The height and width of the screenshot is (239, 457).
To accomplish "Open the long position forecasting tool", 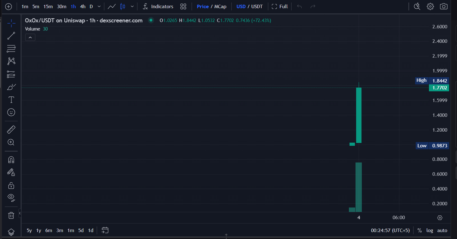I will click(x=11, y=74).
